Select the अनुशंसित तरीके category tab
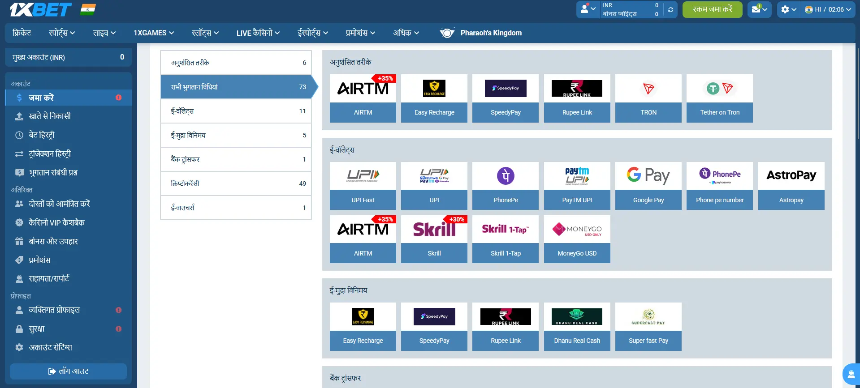The image size is (860, 388). coord(236,63)
